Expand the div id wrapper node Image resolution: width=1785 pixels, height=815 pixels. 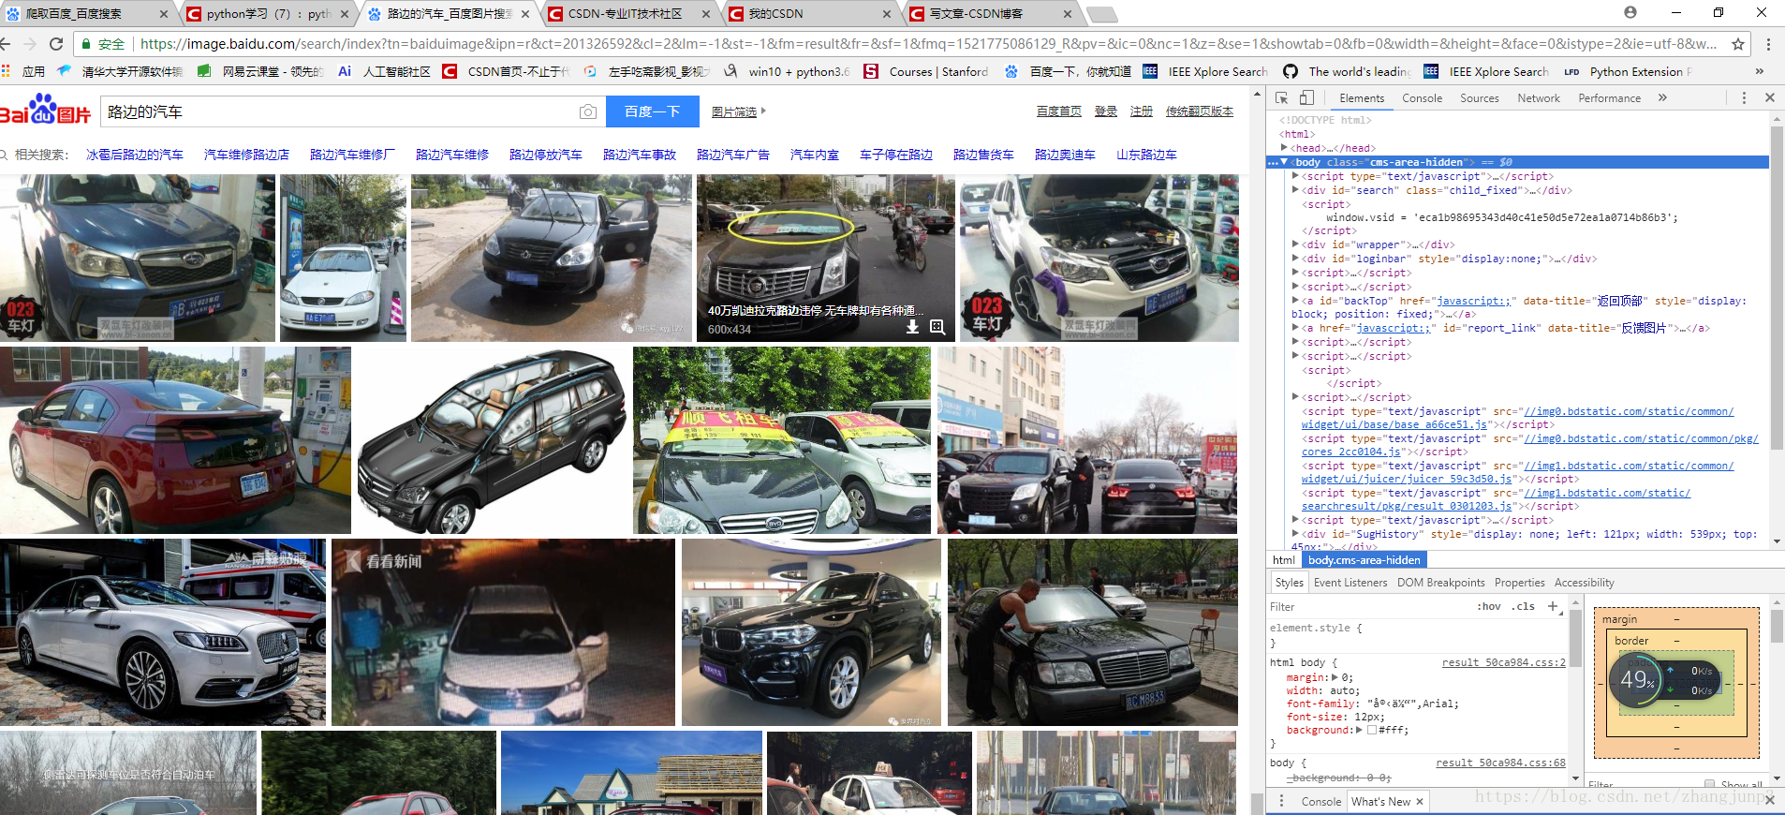(x=1295, y=244)
